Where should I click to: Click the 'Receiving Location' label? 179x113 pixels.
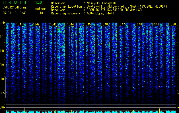tap(66, 6)
